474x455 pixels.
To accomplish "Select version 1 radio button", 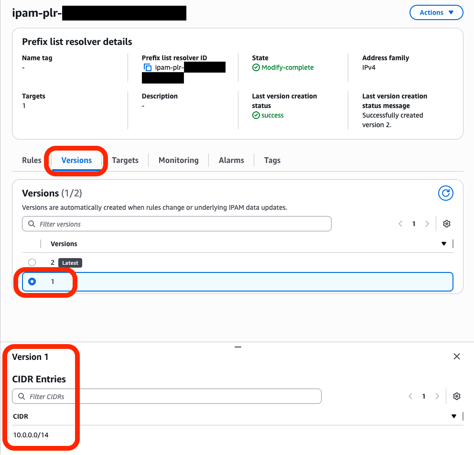I will (32, 282).
